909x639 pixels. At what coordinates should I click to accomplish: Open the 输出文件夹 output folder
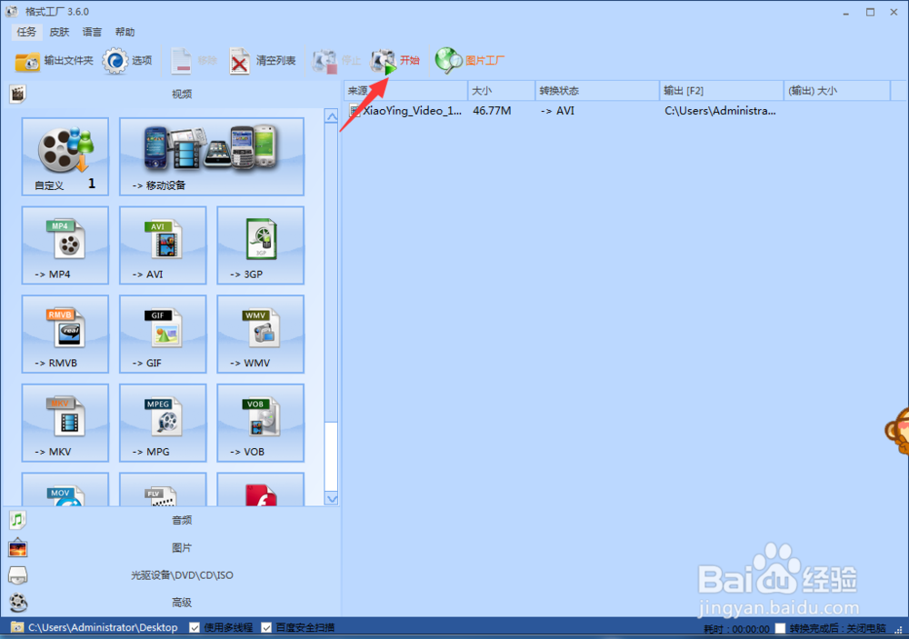pyautogui.click(x=54, y=60)
